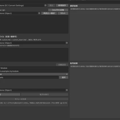Click the button ending in 行 left of 転写を実行
The height and width of the screenshot is (120, 120).
point(10,94)
